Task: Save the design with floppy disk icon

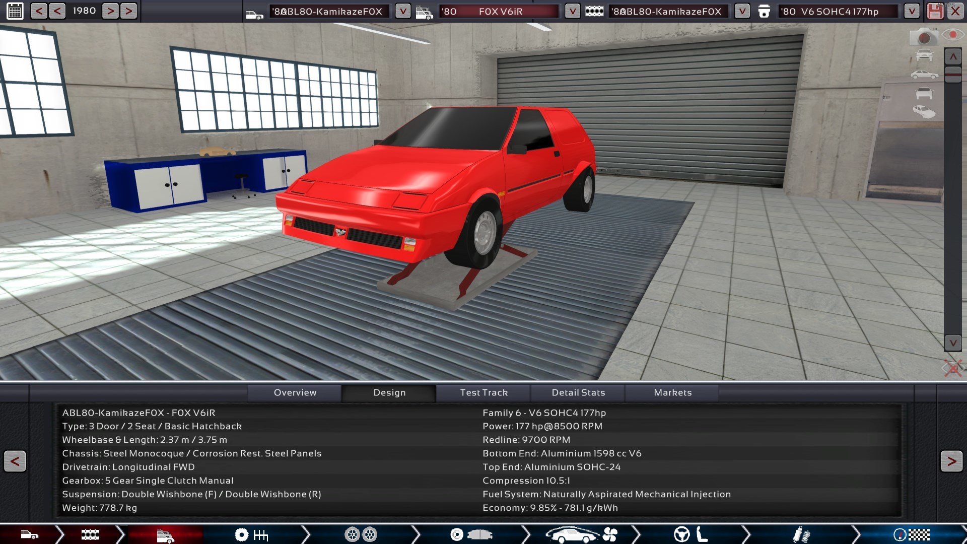Action: (935, 11)
